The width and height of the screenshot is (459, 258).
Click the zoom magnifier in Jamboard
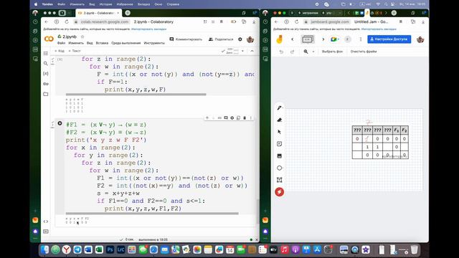(x=306, y=52)
